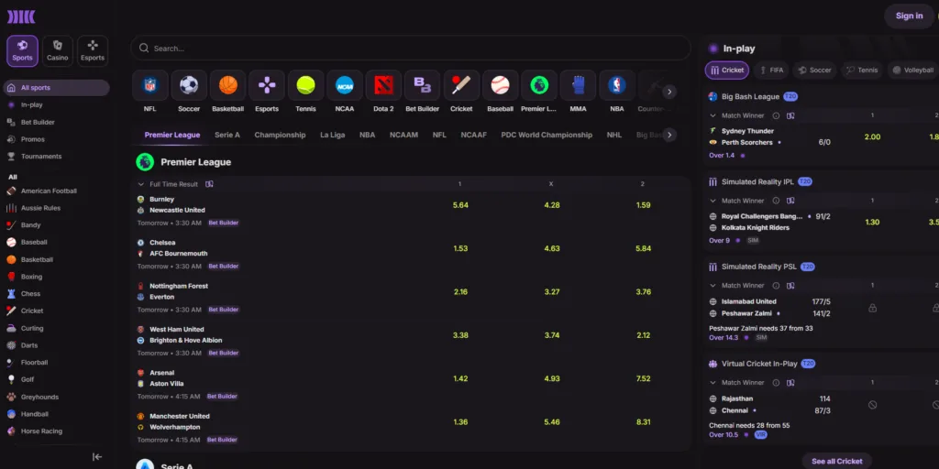Switch to the Esports section
939x469 pixels.
[x=93, y=49]
